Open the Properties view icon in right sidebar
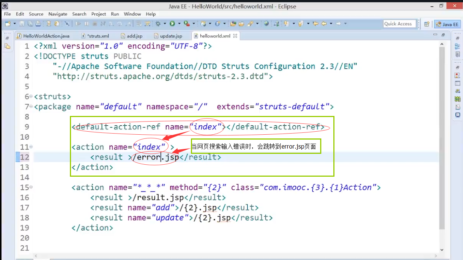The height and width of the screenshot is (260, 463). (457, 83)
